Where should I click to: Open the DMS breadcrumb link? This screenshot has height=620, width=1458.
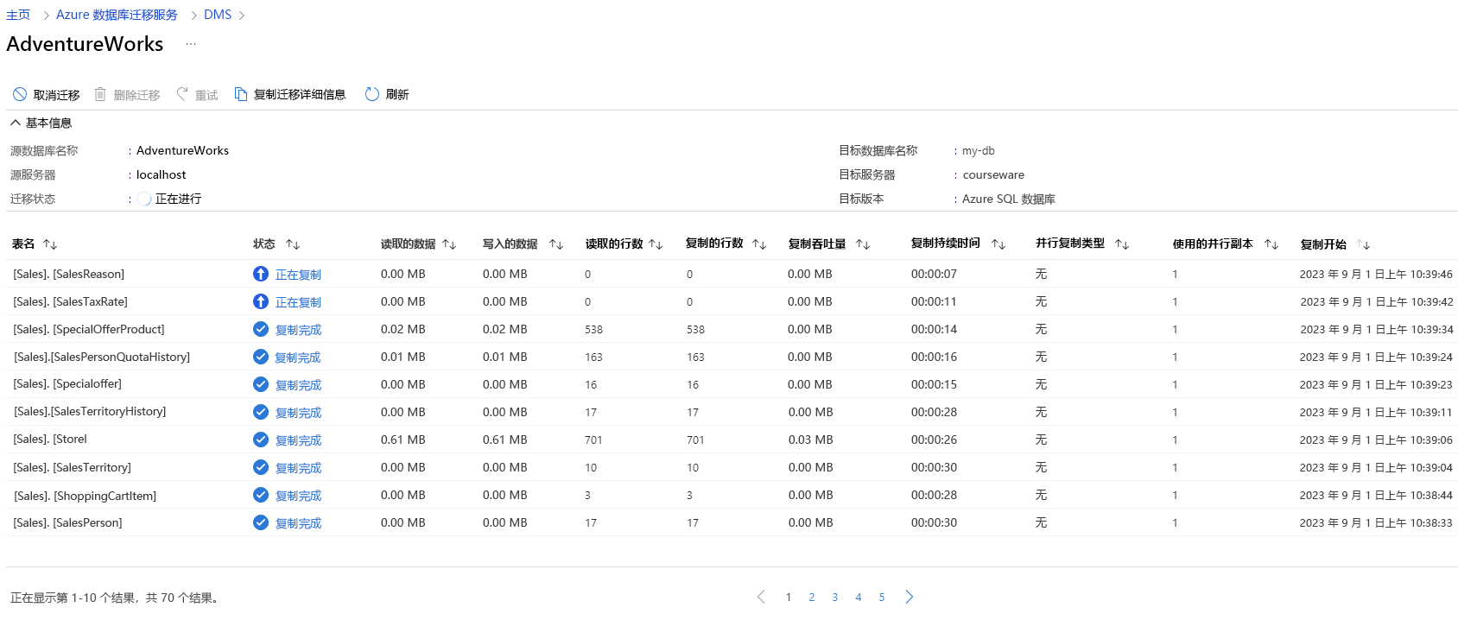(x=218, y=15)
